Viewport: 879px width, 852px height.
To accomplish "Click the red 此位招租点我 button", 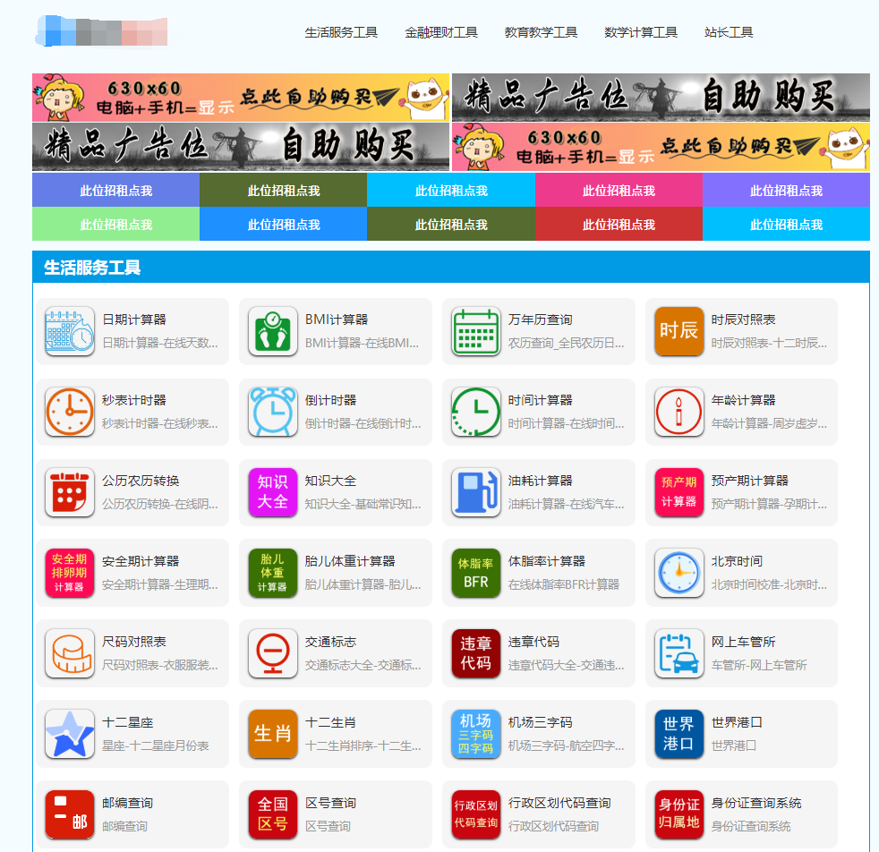I will coord(619,225).
